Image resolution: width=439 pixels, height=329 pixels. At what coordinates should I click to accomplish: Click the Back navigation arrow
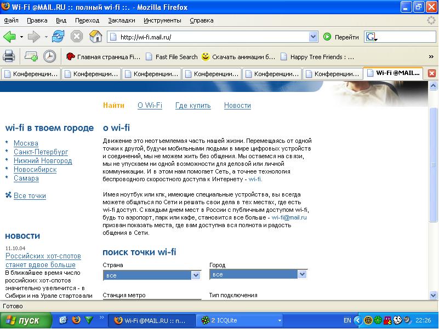9,37
